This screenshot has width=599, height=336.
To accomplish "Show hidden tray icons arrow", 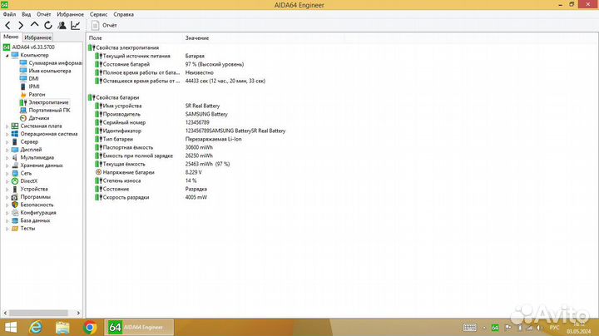I will pos(484,328).
